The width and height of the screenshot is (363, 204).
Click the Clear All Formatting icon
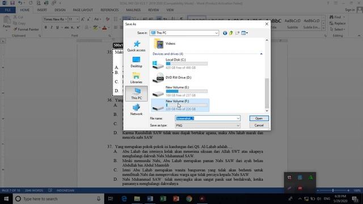107,19
